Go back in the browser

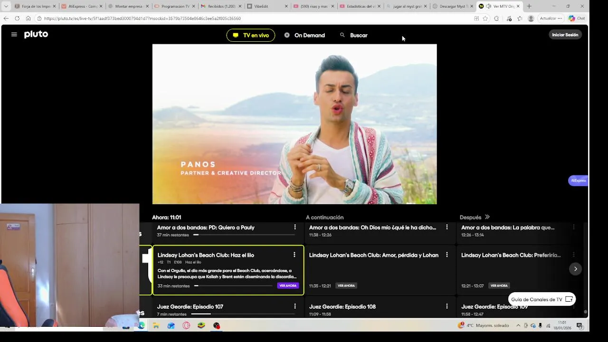(x=6, y=18)
